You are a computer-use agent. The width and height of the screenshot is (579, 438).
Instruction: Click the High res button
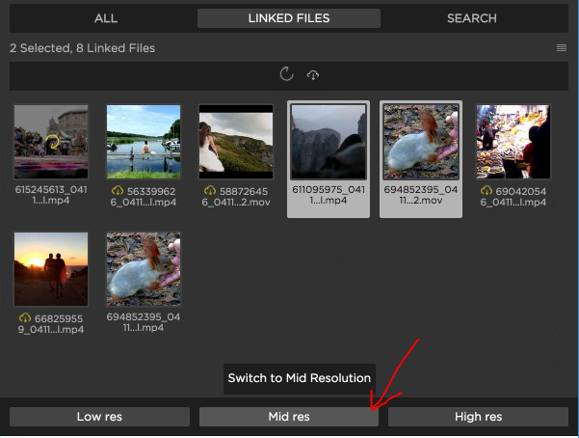[x=478, y=417]
